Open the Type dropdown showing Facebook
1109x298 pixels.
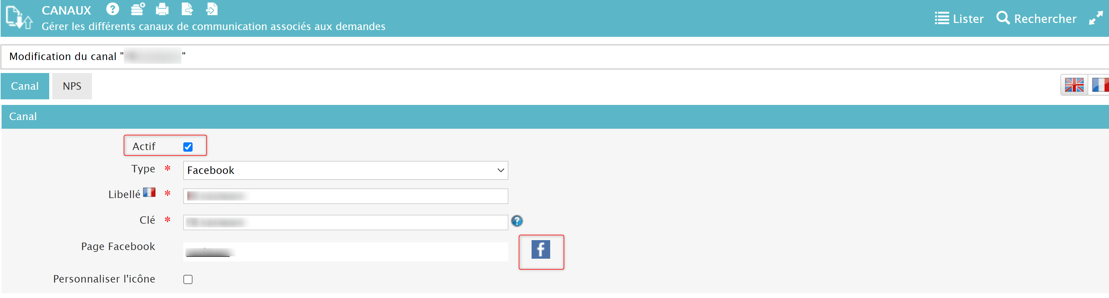[345, 170]
